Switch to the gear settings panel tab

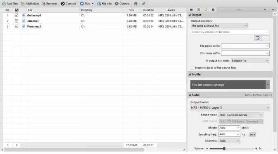pyautogui.click(x=213, y=10)
